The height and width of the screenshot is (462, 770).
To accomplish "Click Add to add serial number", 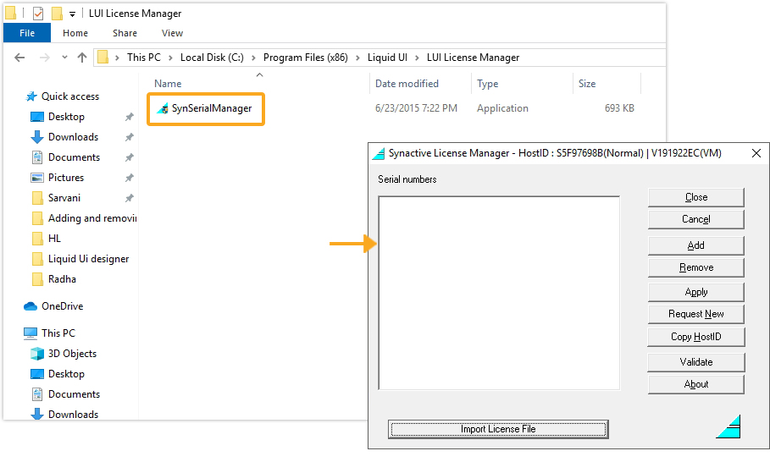I will [695, 245].
